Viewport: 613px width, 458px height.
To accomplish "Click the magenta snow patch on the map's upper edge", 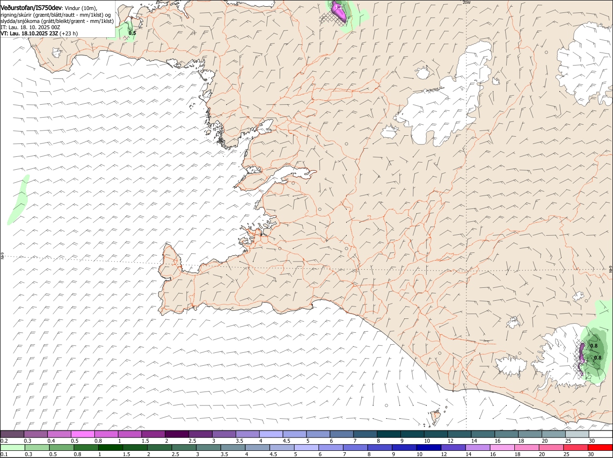I will click(x=339, y=11).
